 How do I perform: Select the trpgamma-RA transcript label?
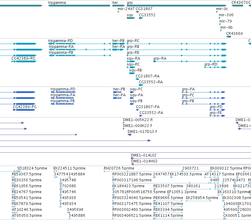click(61, 47)
